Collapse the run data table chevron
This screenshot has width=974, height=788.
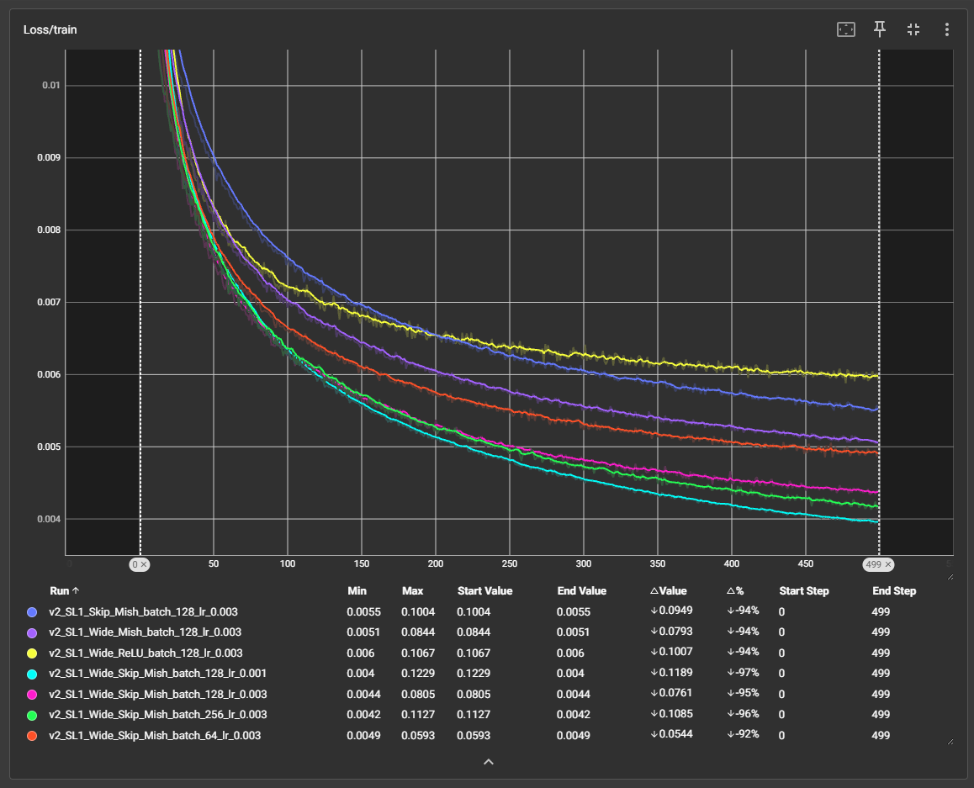pyautogui.click(x=489, y=762)
